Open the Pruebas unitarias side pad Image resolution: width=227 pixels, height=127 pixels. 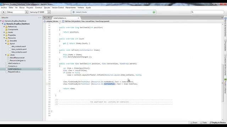[x=226, y=86]
